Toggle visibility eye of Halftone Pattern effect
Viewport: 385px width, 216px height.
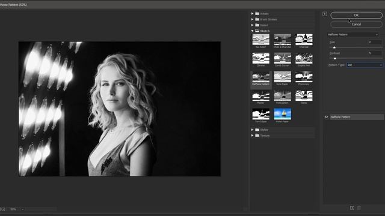326,117
